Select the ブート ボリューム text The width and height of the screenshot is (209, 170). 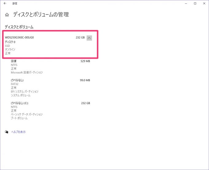coord(19,118)
